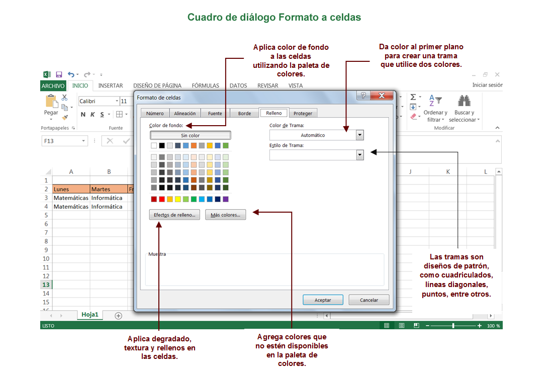
Task: Click the Clear eraser icon
Action: (x=414, y=117)
